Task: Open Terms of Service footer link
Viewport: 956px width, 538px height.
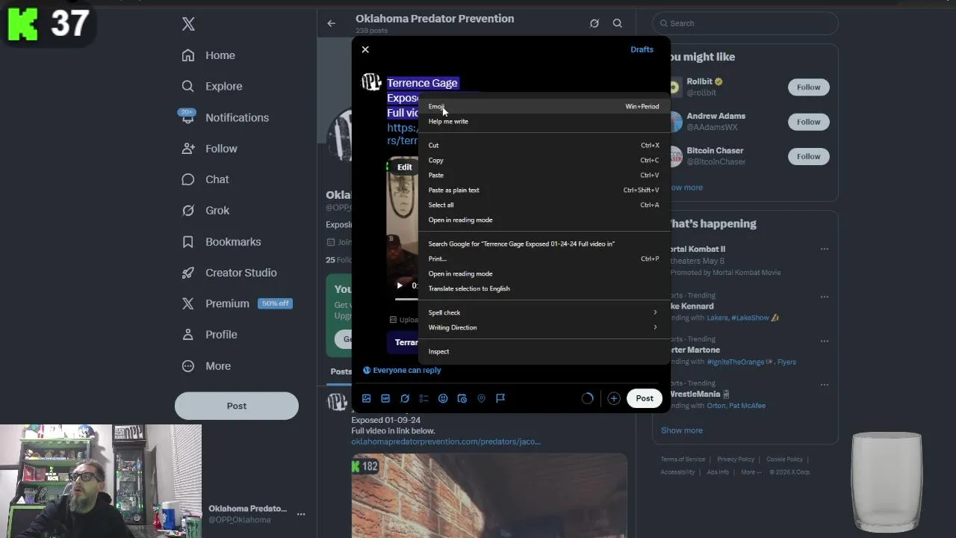Action: [x=683, y=460]
